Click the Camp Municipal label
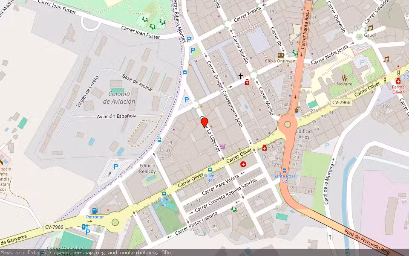The width and height of the screenshot is (409, 256). [x=65, y=248]
